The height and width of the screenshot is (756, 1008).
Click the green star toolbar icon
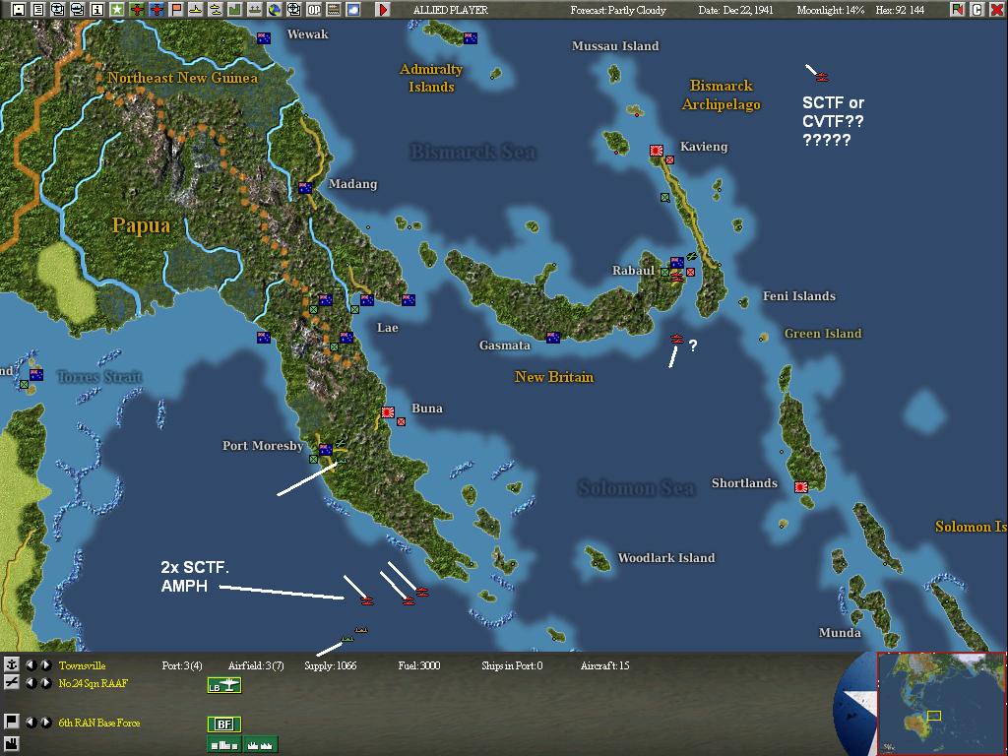(117, 9)
